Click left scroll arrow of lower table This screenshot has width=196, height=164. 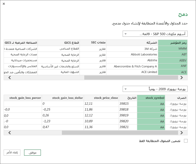10,133
